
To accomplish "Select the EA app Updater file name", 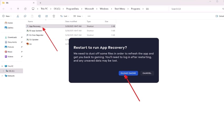I will point(36,31).
